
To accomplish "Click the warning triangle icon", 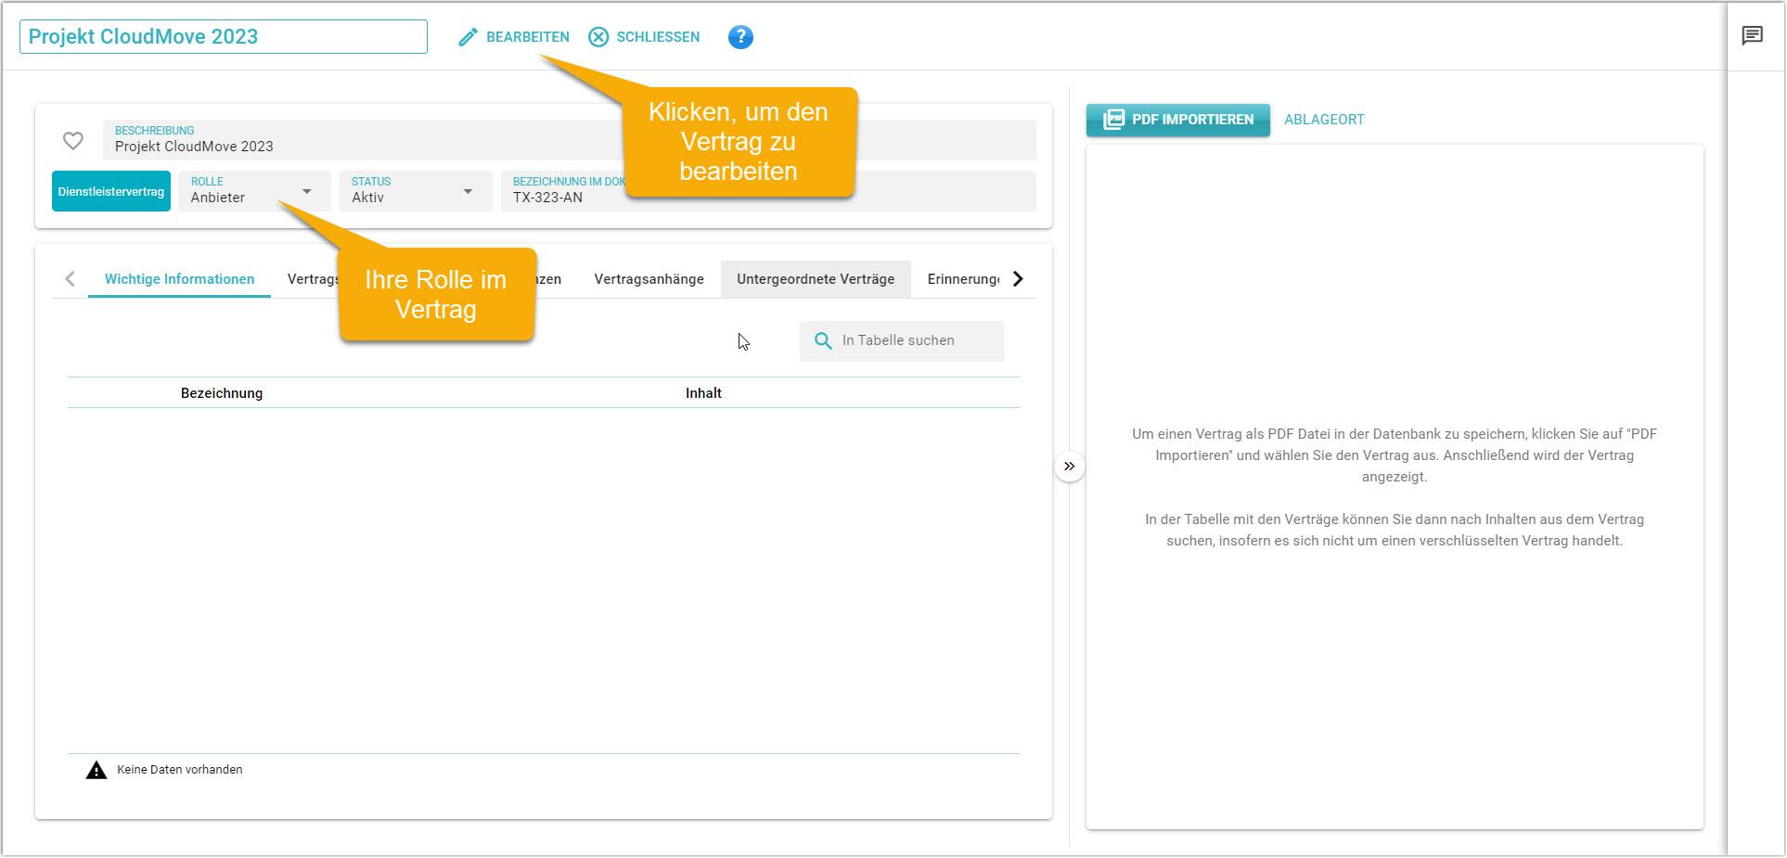I will pyautogui.click(x=96, y=770).
